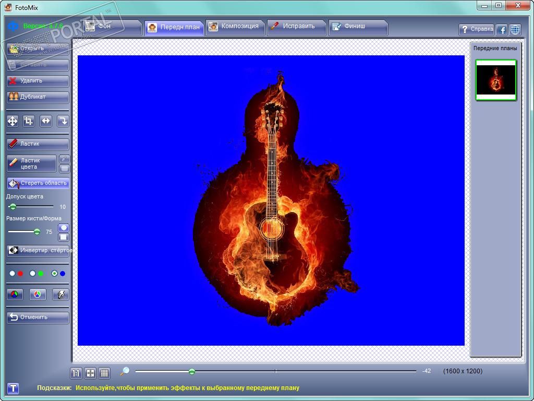Toggle the grid display icon
The image size is (534, 401).
click(x=104, y=373)
